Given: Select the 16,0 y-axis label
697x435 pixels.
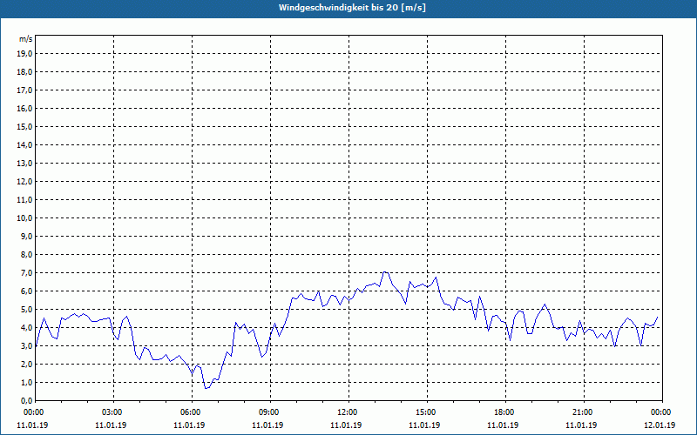Looking at the screenshot, I should coord(24,108).
